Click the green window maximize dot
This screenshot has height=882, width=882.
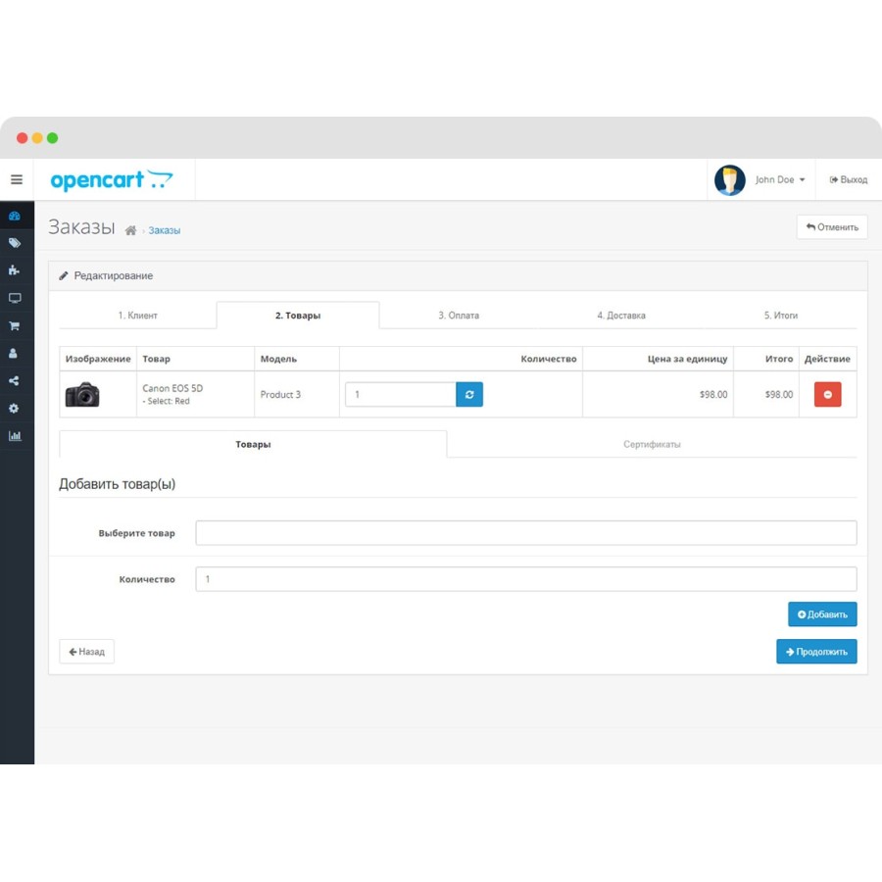[52, 138]
